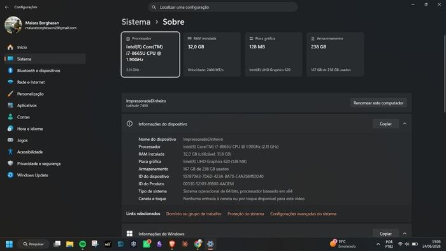Click the ID do dispositivo value

223,176
